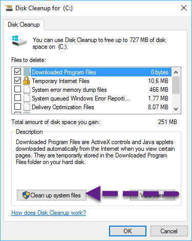Click the file list scrollbar thumb
192x241 pixels.
[176, 85]
